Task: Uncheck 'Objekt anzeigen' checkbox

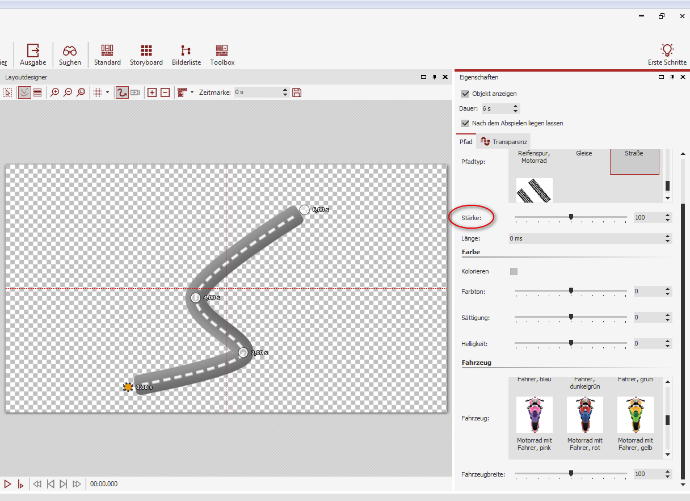Action: (465, 94)
